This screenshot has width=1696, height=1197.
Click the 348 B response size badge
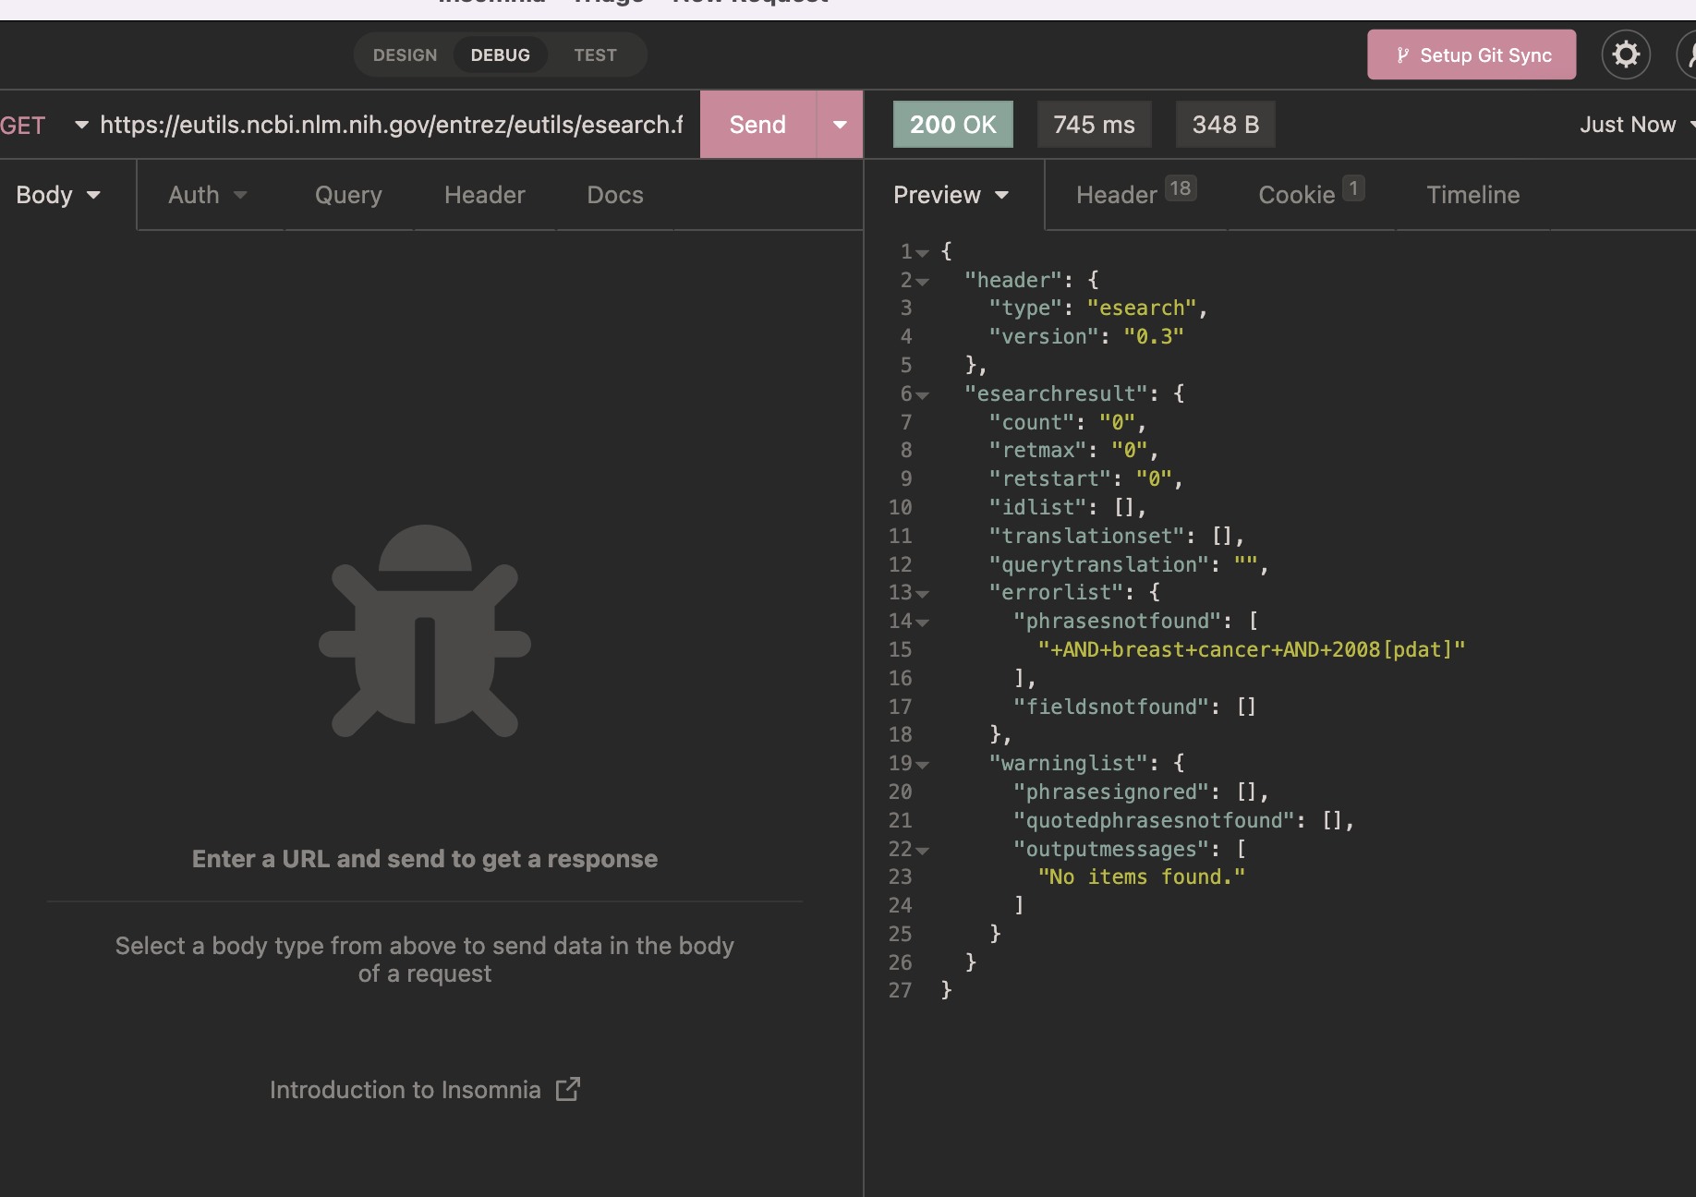tap(1225, 125)
